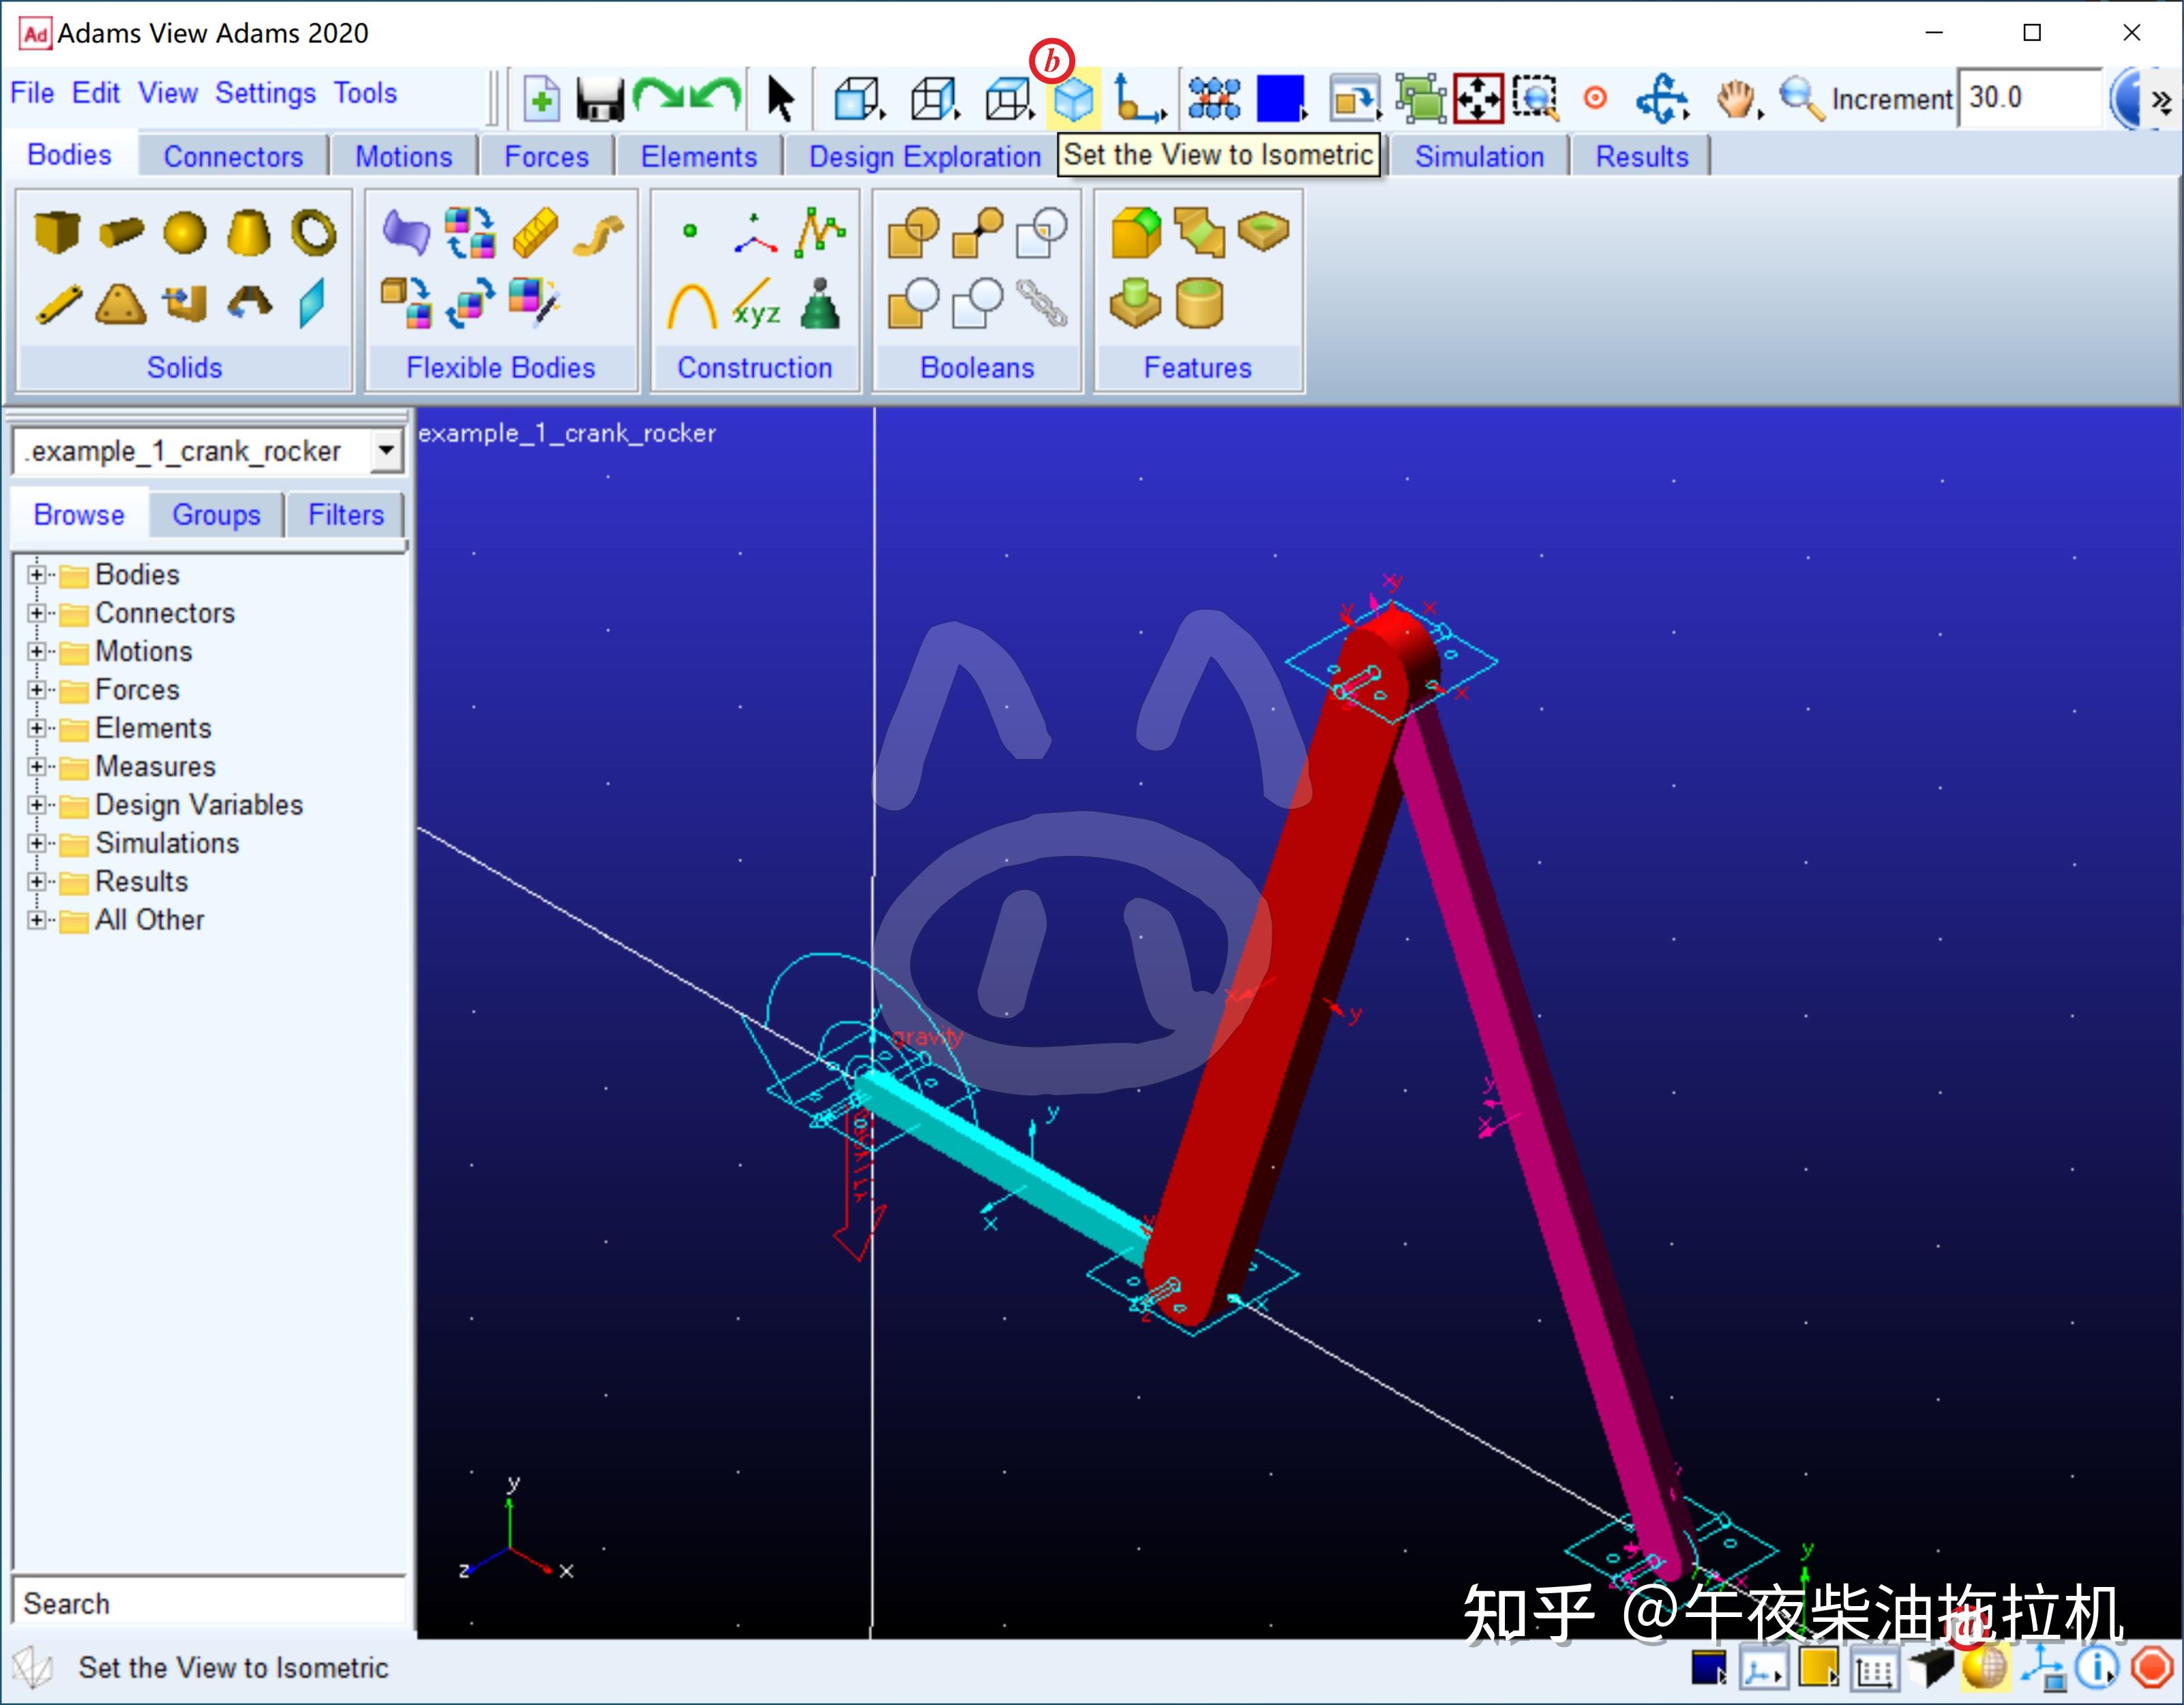Create a sphere solid
The width and height of the screenshot is (2184, 1705).
point(184,232)
